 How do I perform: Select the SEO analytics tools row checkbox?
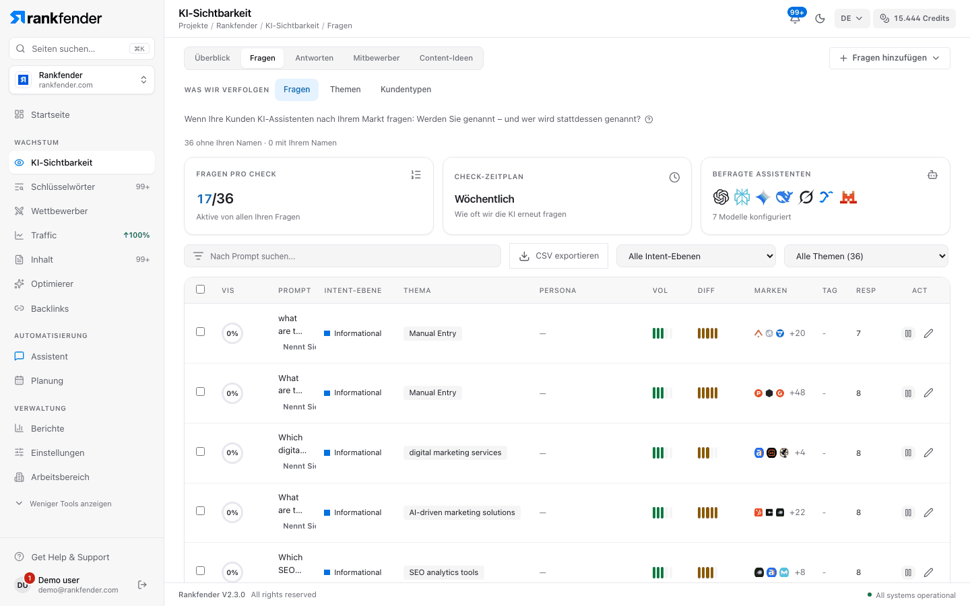(x=200, y=571)
